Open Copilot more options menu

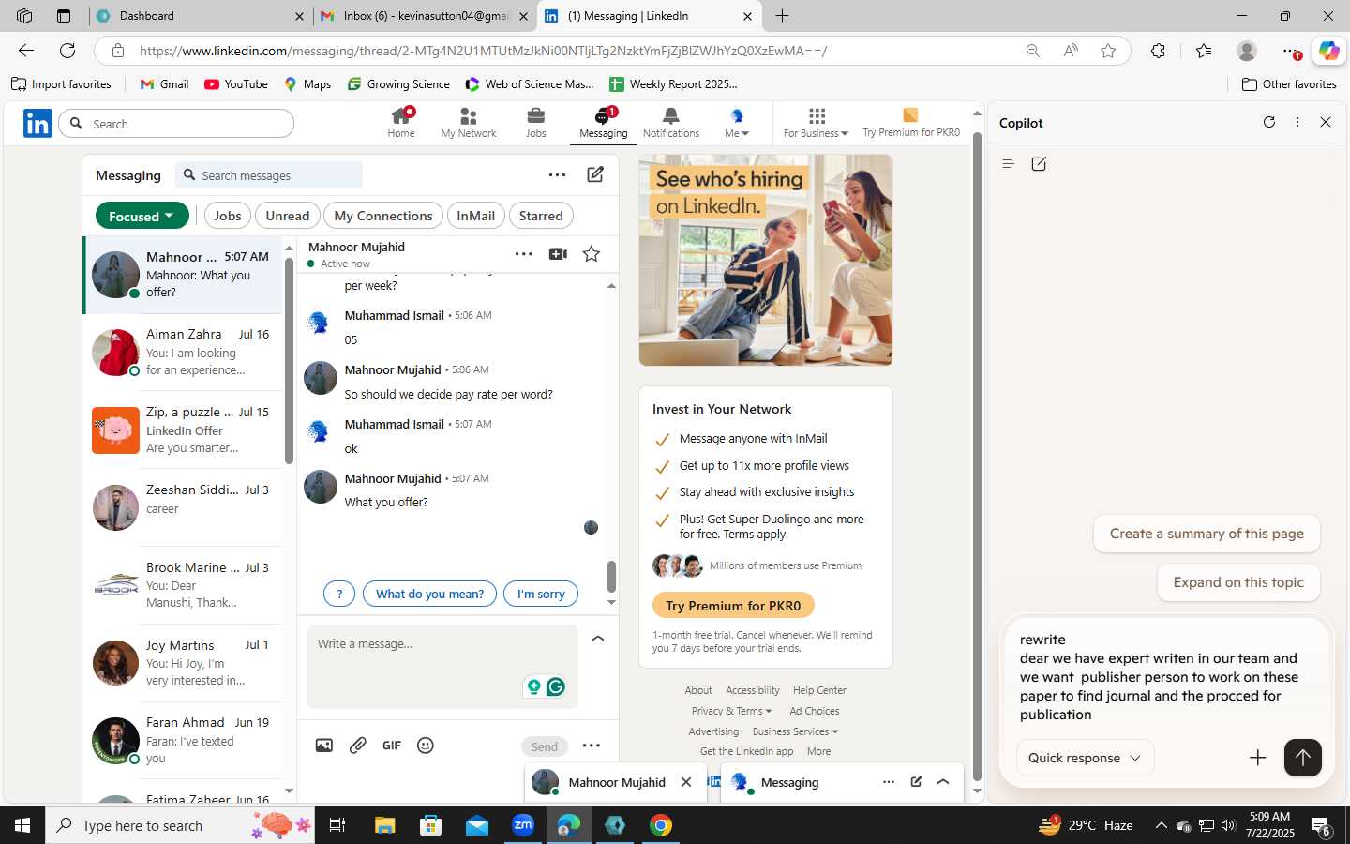1297,122
